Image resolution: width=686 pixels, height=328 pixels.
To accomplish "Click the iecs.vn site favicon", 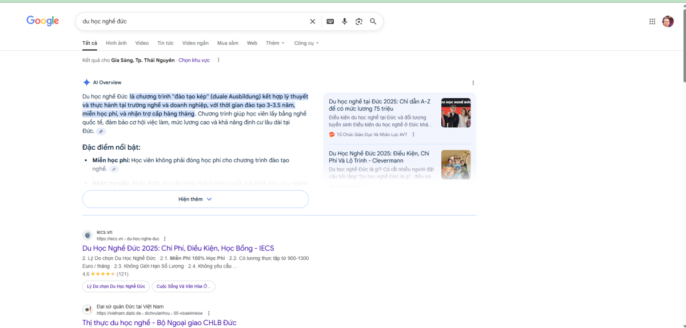I will (x=87, y=235).
